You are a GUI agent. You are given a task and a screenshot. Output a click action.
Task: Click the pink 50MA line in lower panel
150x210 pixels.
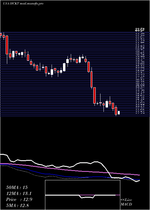click(70, 169)
